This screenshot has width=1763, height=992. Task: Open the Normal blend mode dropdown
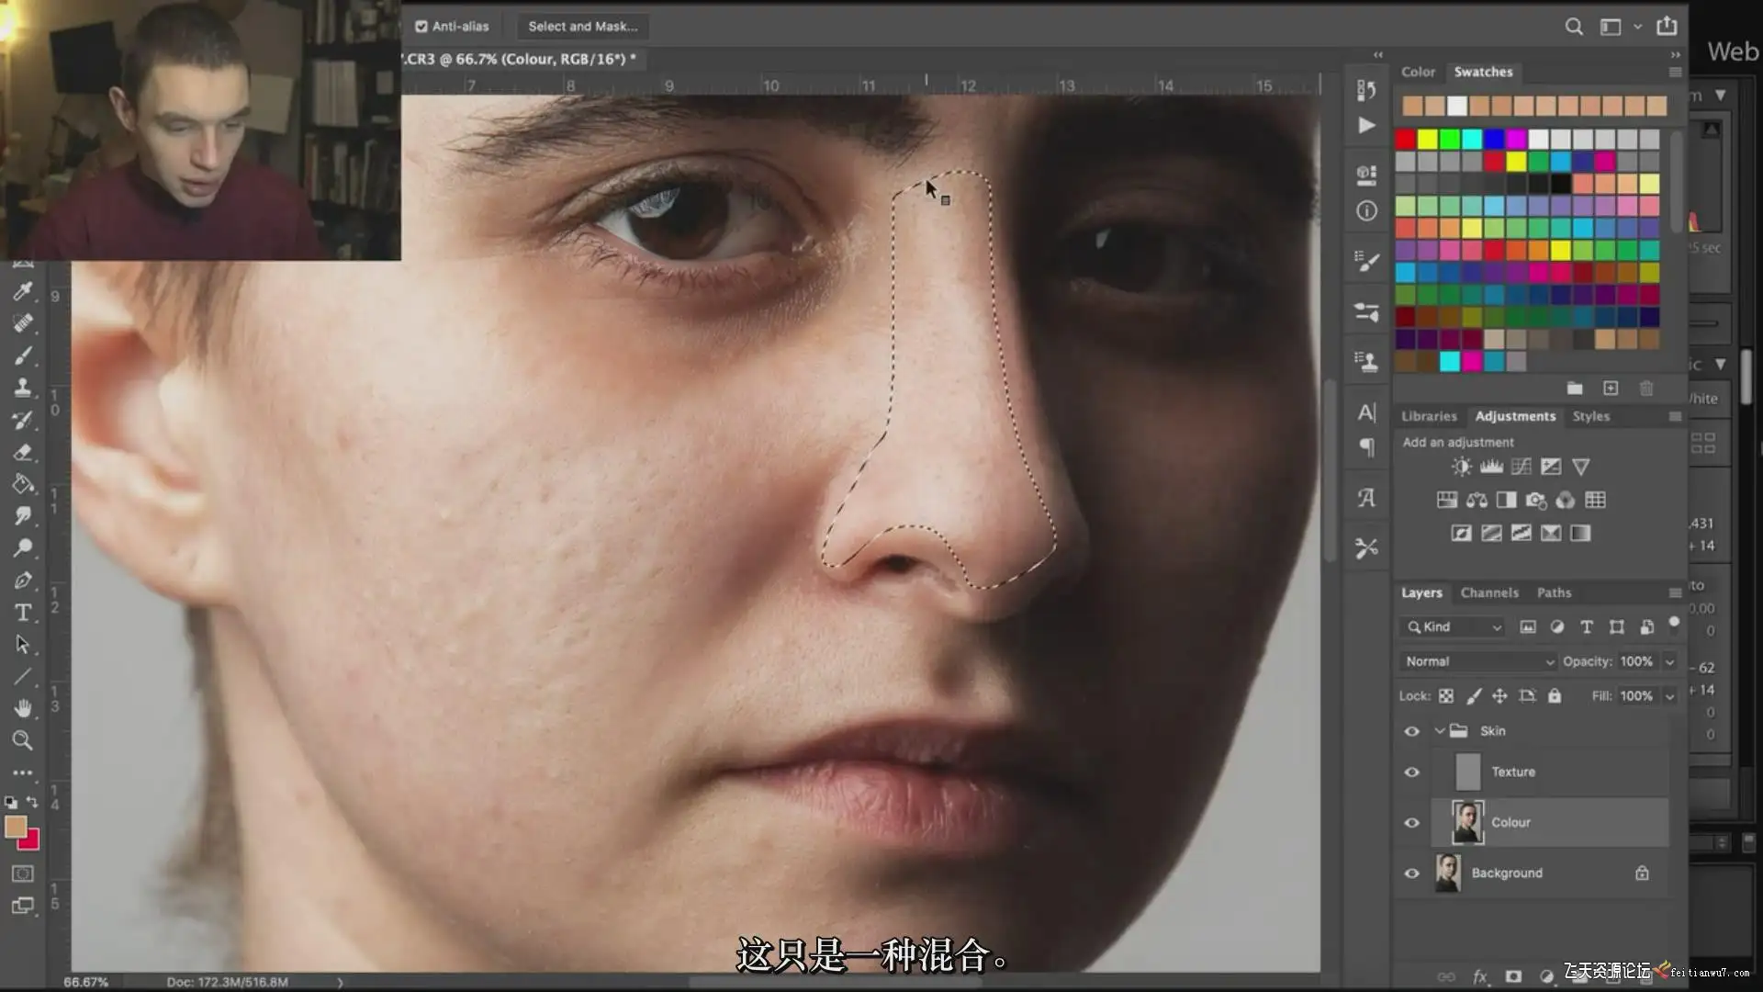(1478, 661)
